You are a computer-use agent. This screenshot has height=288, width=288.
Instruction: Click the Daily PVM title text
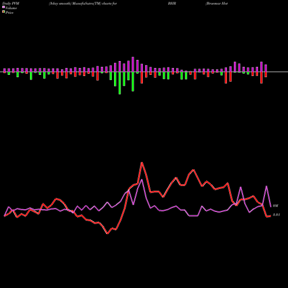click(12, 3)
